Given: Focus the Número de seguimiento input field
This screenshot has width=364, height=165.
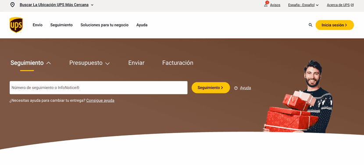Looking at the screenshot, I should [98, 88].
